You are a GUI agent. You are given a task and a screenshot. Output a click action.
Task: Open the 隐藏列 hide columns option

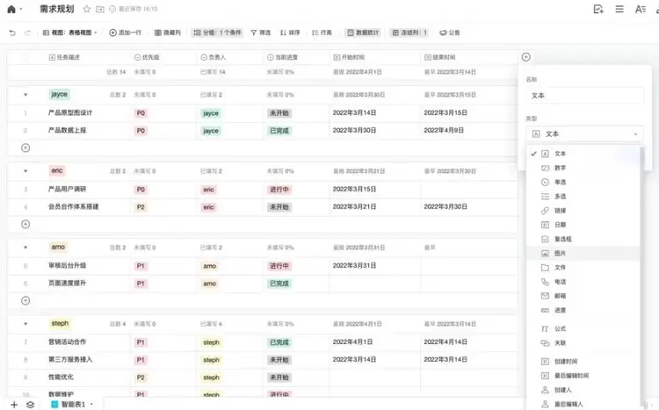(x=167, y=32)
